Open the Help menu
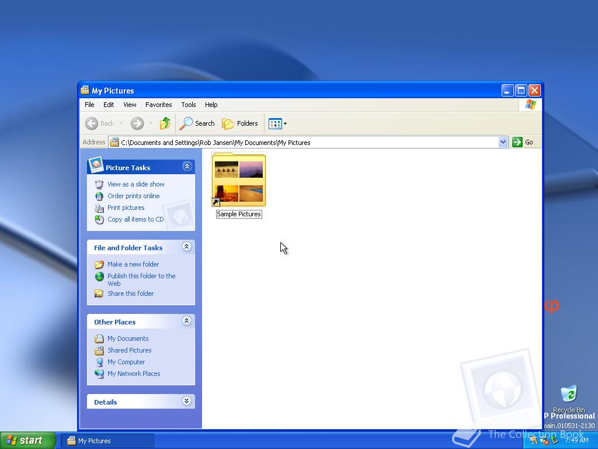Viewport: 598px width, 449px height. [x=211, y=105]
